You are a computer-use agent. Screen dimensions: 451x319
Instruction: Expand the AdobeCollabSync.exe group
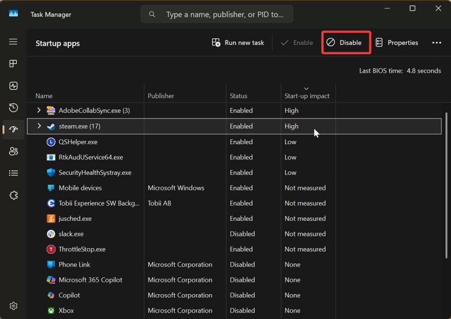[39, 110]
